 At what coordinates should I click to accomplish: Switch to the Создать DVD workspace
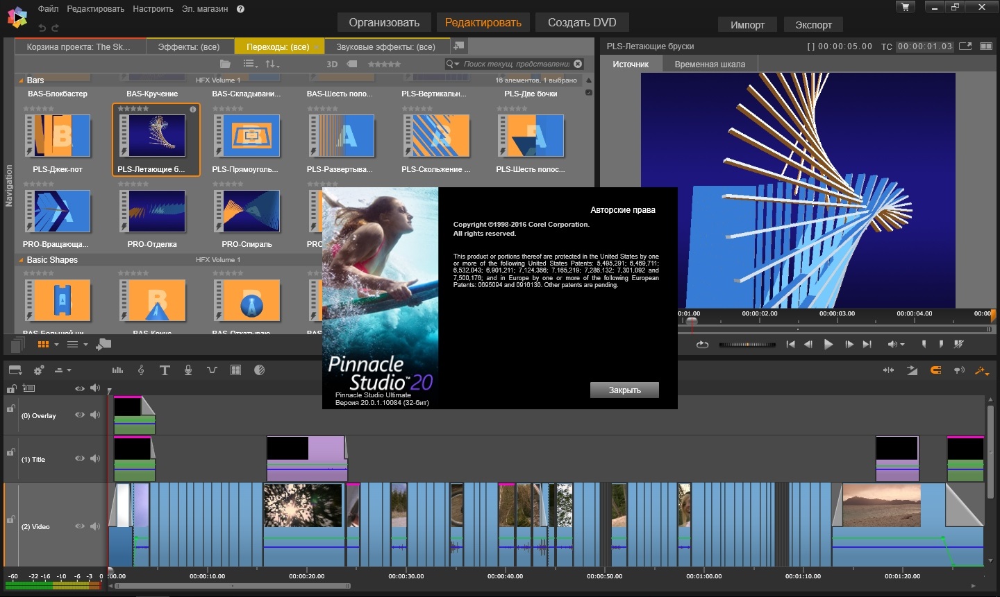point(582,22)
